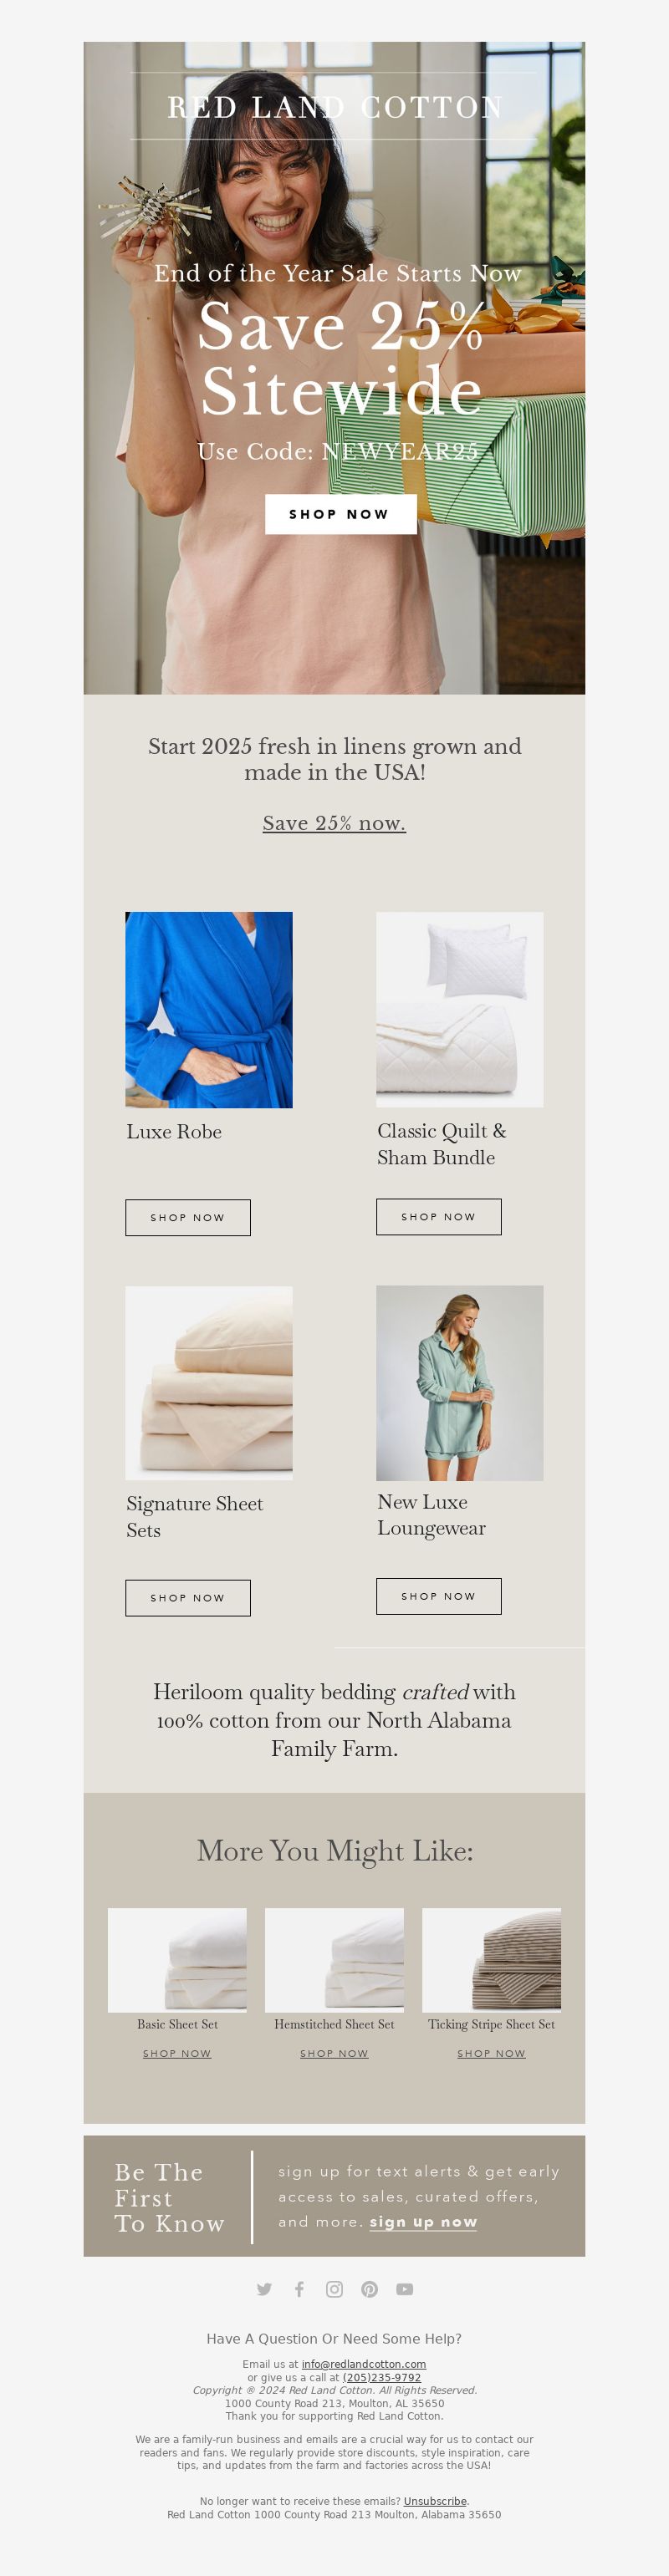Screen dimensions: 669x2576
Task: Shop now for Signature Sheet Sets
Action: coord(188,1597)
